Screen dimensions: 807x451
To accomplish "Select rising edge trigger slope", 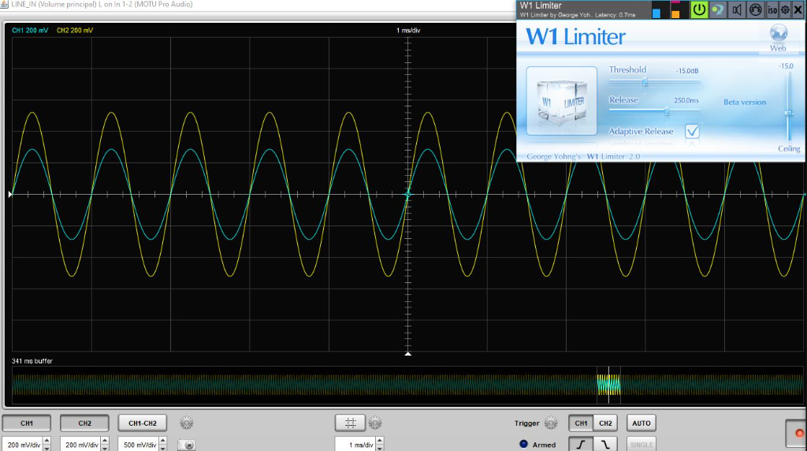I will click(581, 444).
